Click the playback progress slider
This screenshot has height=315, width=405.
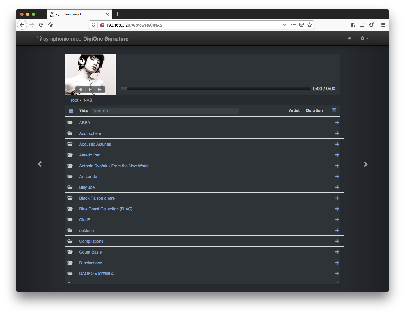click(215, 89)
